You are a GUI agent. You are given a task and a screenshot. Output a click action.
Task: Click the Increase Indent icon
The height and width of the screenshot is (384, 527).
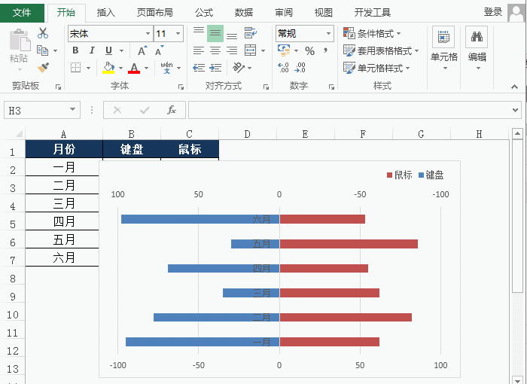coord(215,68)
